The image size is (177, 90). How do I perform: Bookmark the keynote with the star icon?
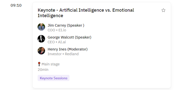pyautogui.click(x=163, y=10)
